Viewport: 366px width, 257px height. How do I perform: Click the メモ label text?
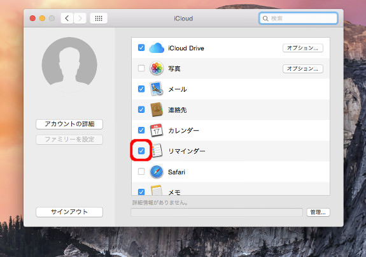[174, 193]
